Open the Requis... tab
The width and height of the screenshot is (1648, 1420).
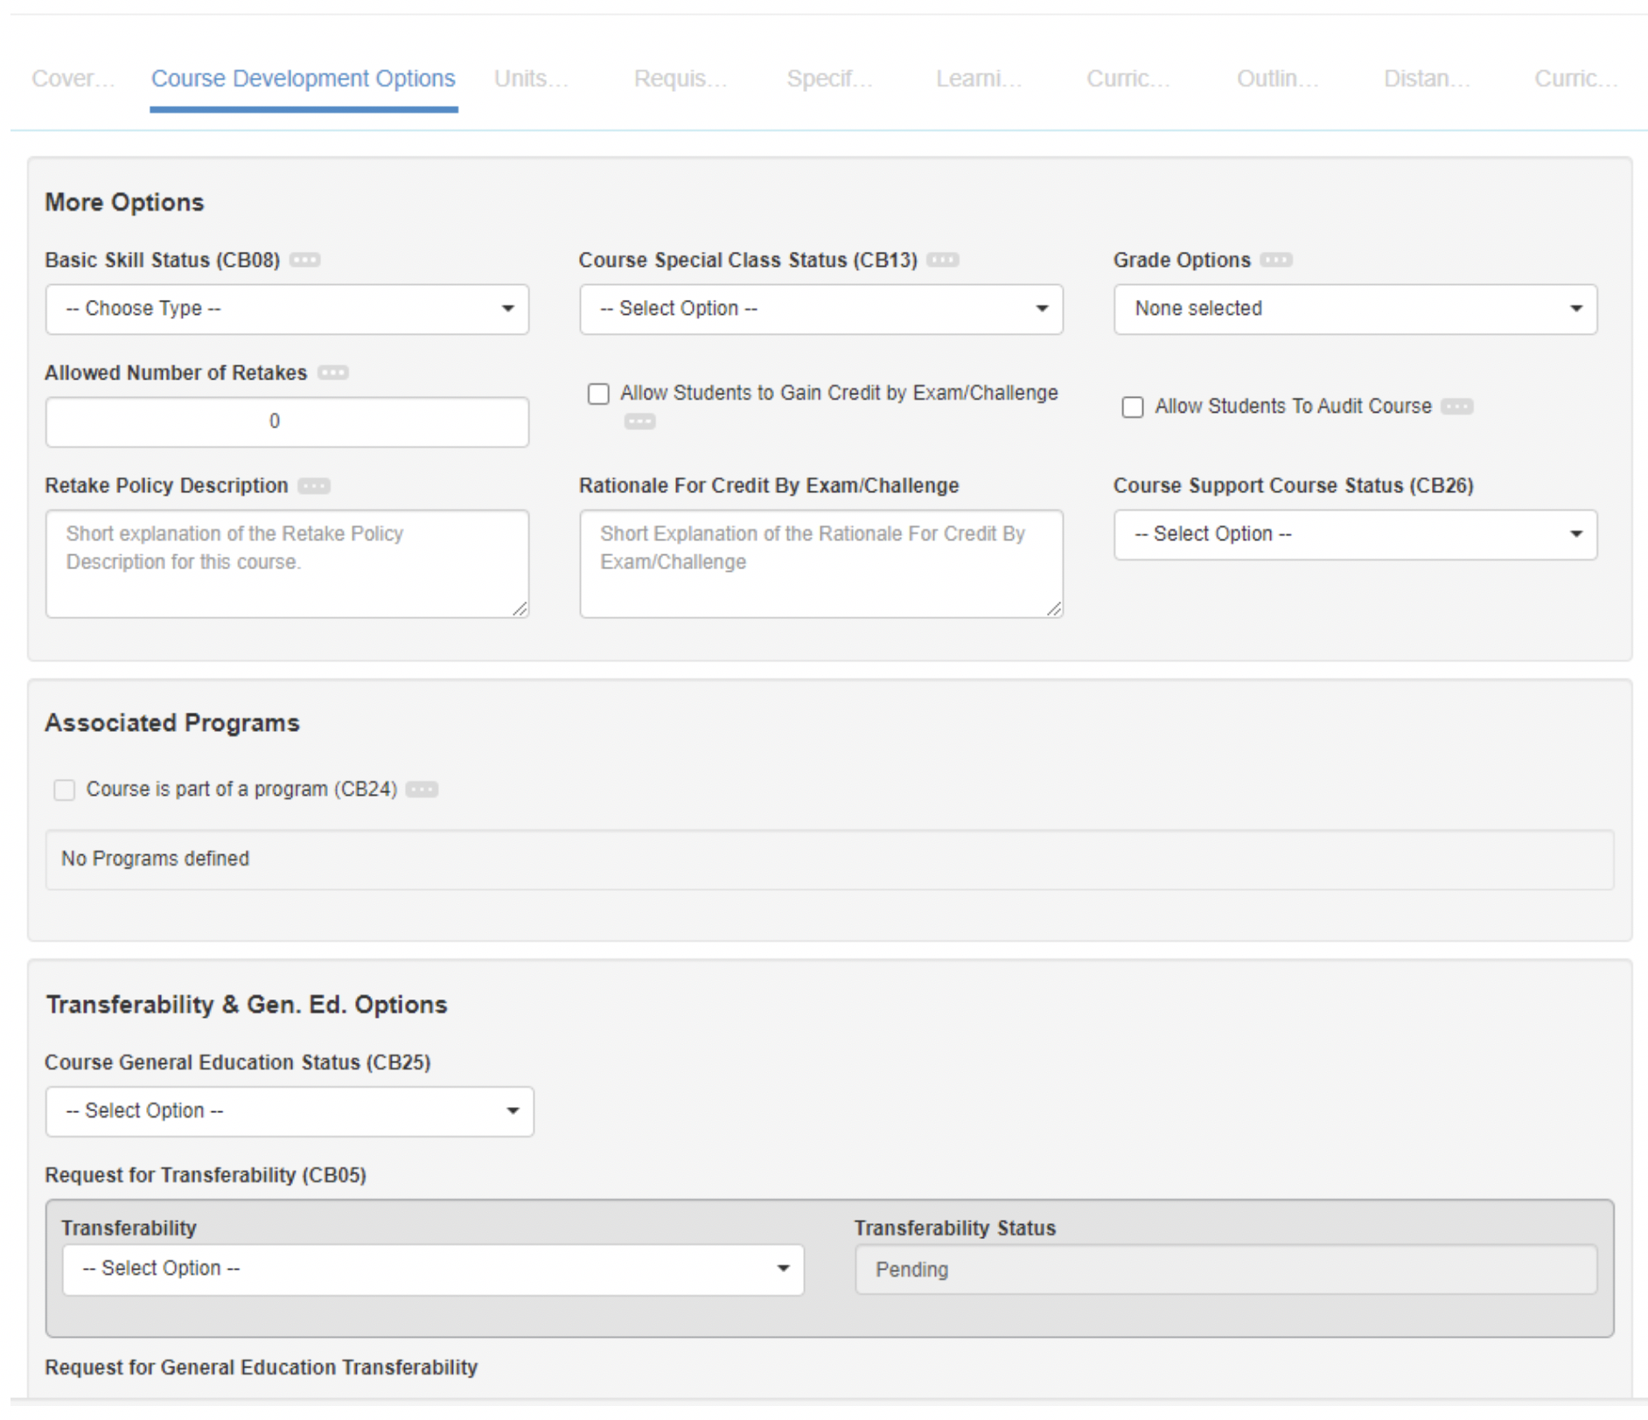tap(681, 79)
